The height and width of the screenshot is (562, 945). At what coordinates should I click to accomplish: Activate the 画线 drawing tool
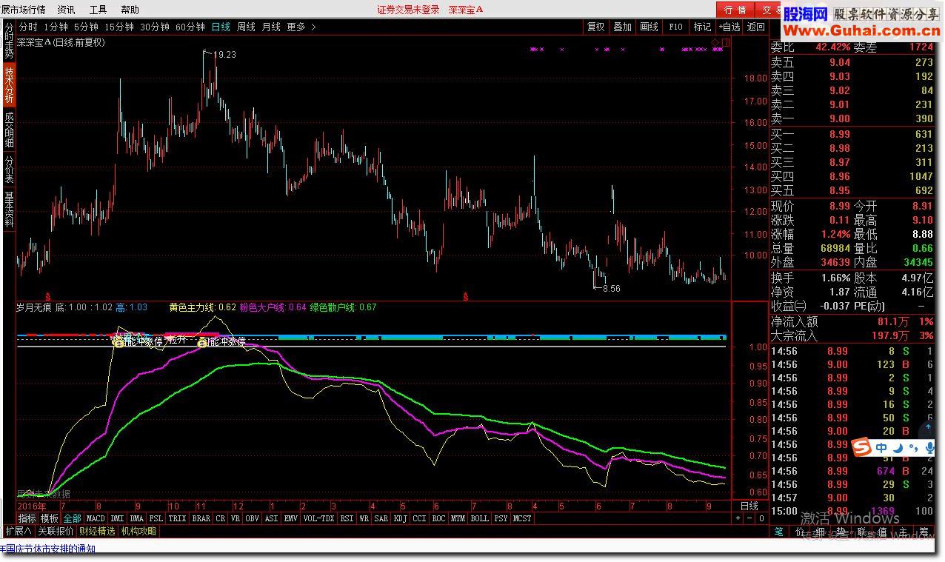(x=649, y=27)
